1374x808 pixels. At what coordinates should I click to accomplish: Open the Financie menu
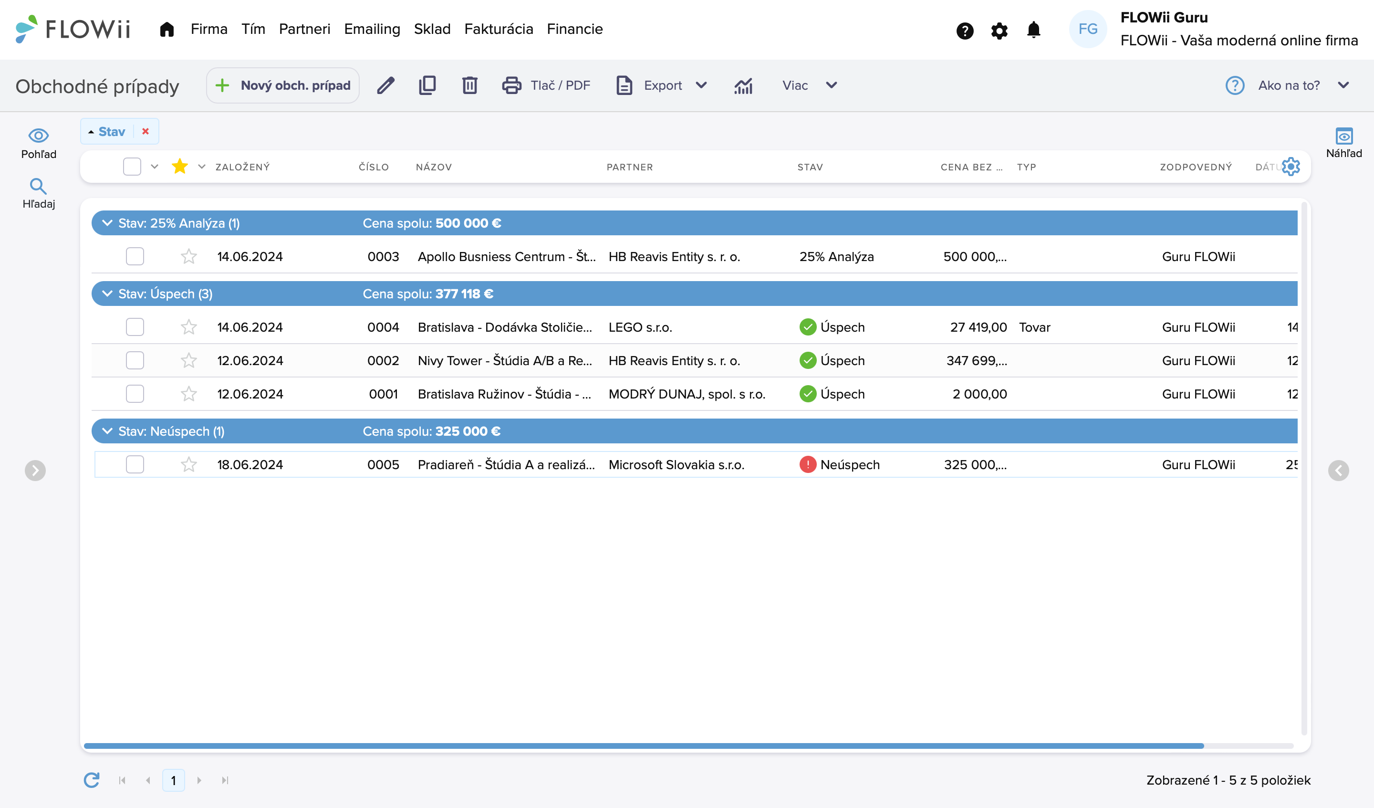[575, 29]
